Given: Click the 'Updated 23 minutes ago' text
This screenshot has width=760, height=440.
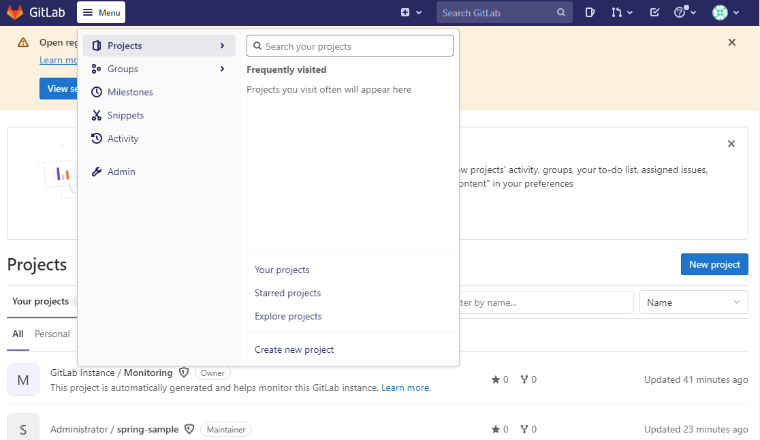Looking at the screenshot, I should (x=696, y=429).
